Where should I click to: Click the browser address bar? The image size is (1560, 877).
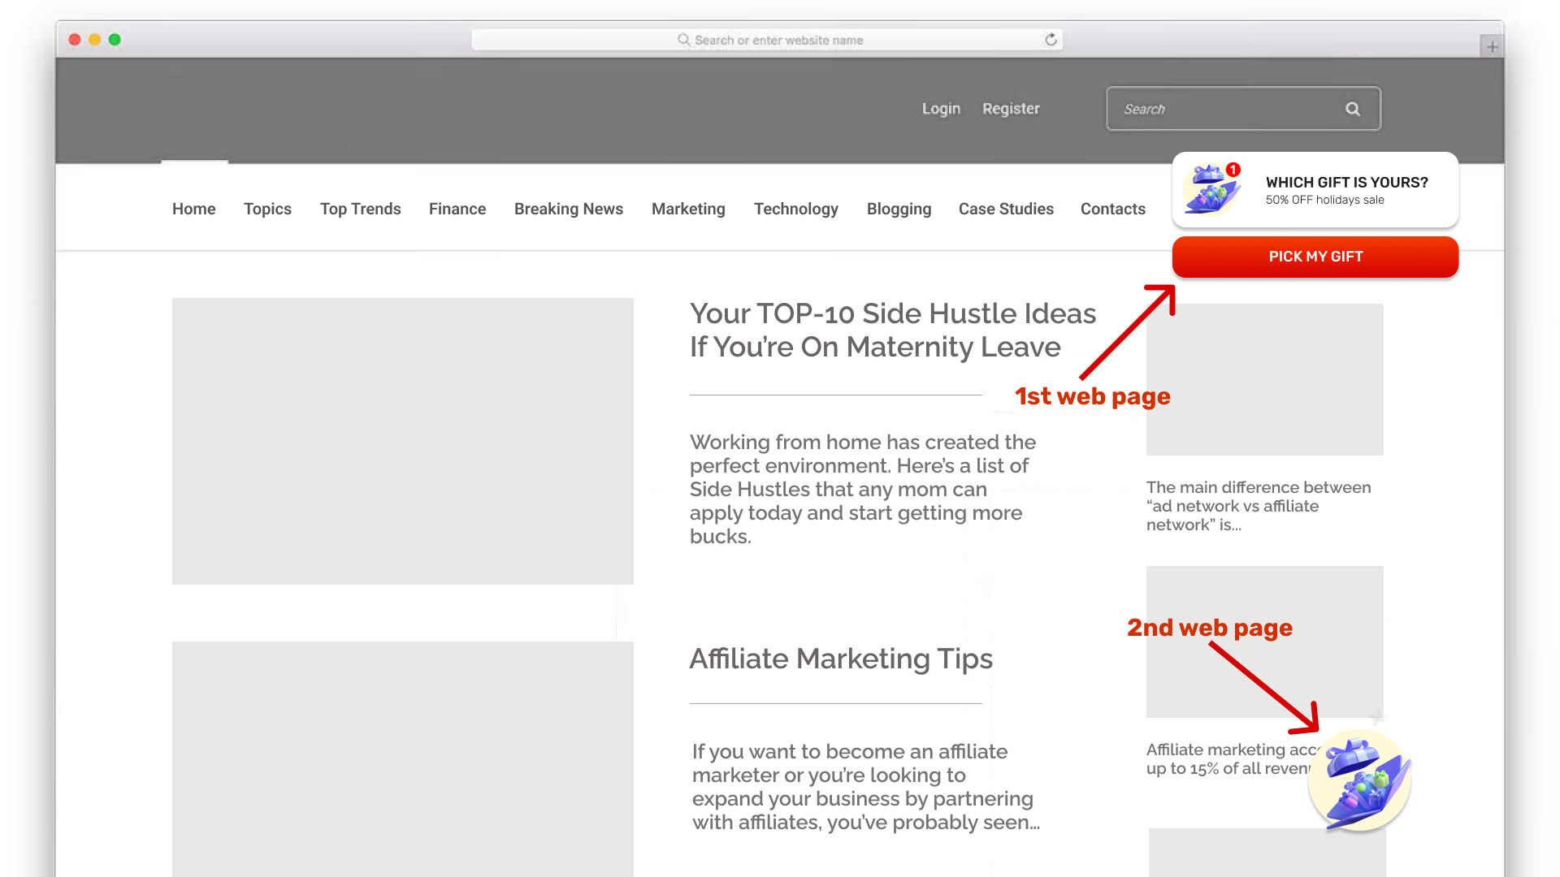[812, 39]
